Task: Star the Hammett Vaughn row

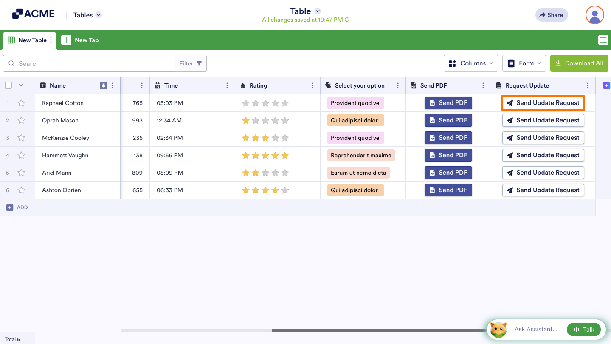Action: point(21,155)
